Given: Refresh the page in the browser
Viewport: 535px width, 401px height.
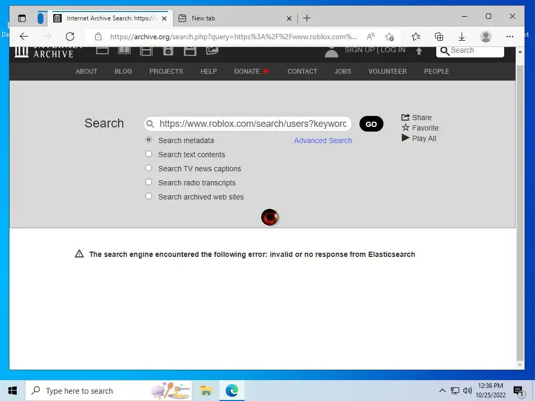Looking at the screenshot, I should click(x=70, y=37).
